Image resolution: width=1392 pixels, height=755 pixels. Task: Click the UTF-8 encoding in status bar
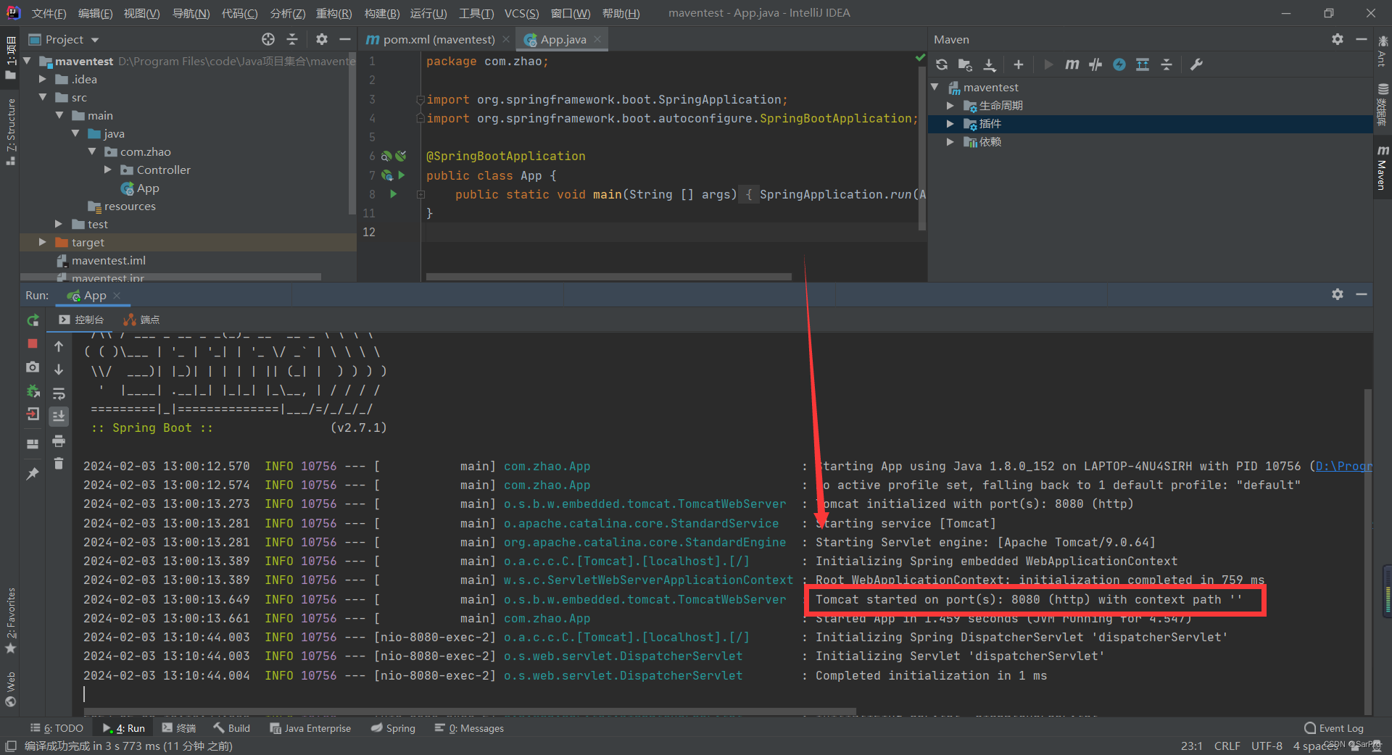(1267, 746)
